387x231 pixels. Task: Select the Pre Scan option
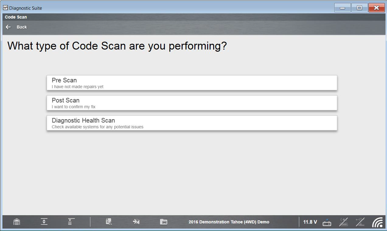[x=192, y=83]
